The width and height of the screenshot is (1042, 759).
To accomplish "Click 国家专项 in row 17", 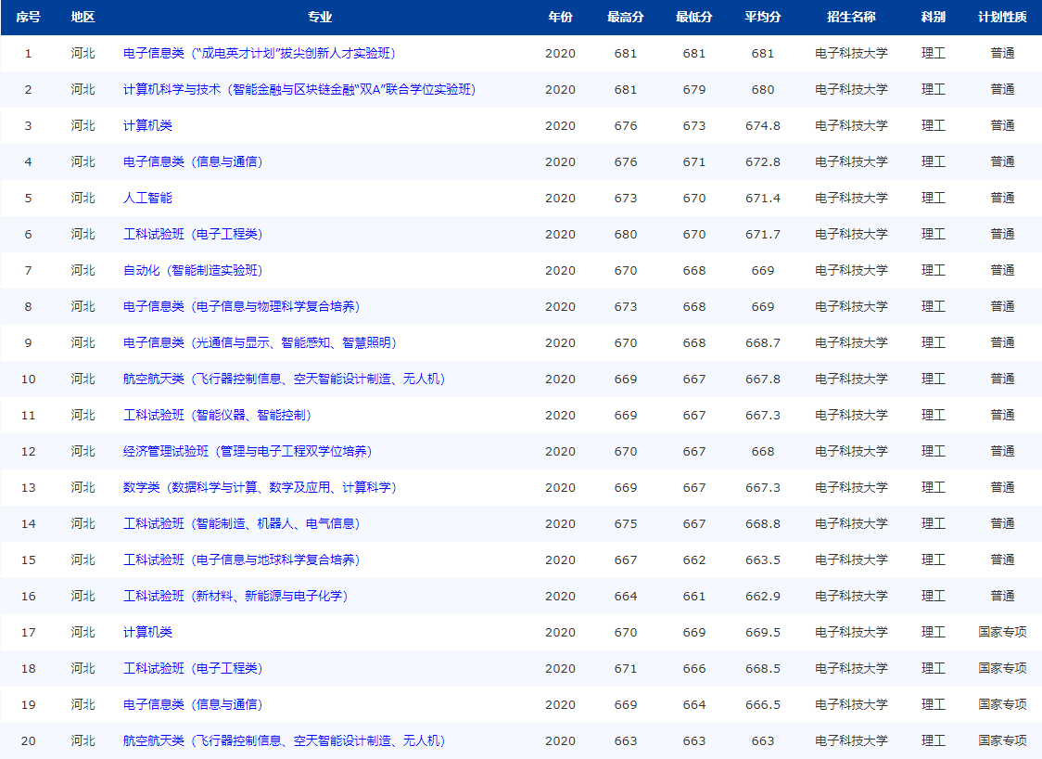I will point(1002,632).
